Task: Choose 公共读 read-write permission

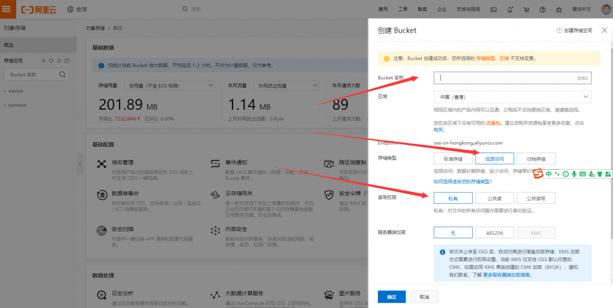Action: point(494,198)
